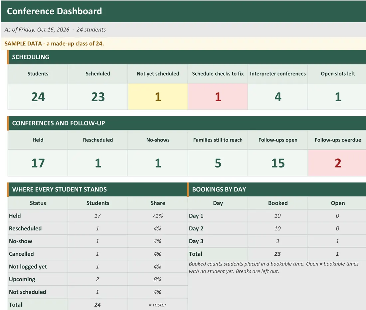
Task: Click the Not yet scheduled label
Action: (158, 74)
